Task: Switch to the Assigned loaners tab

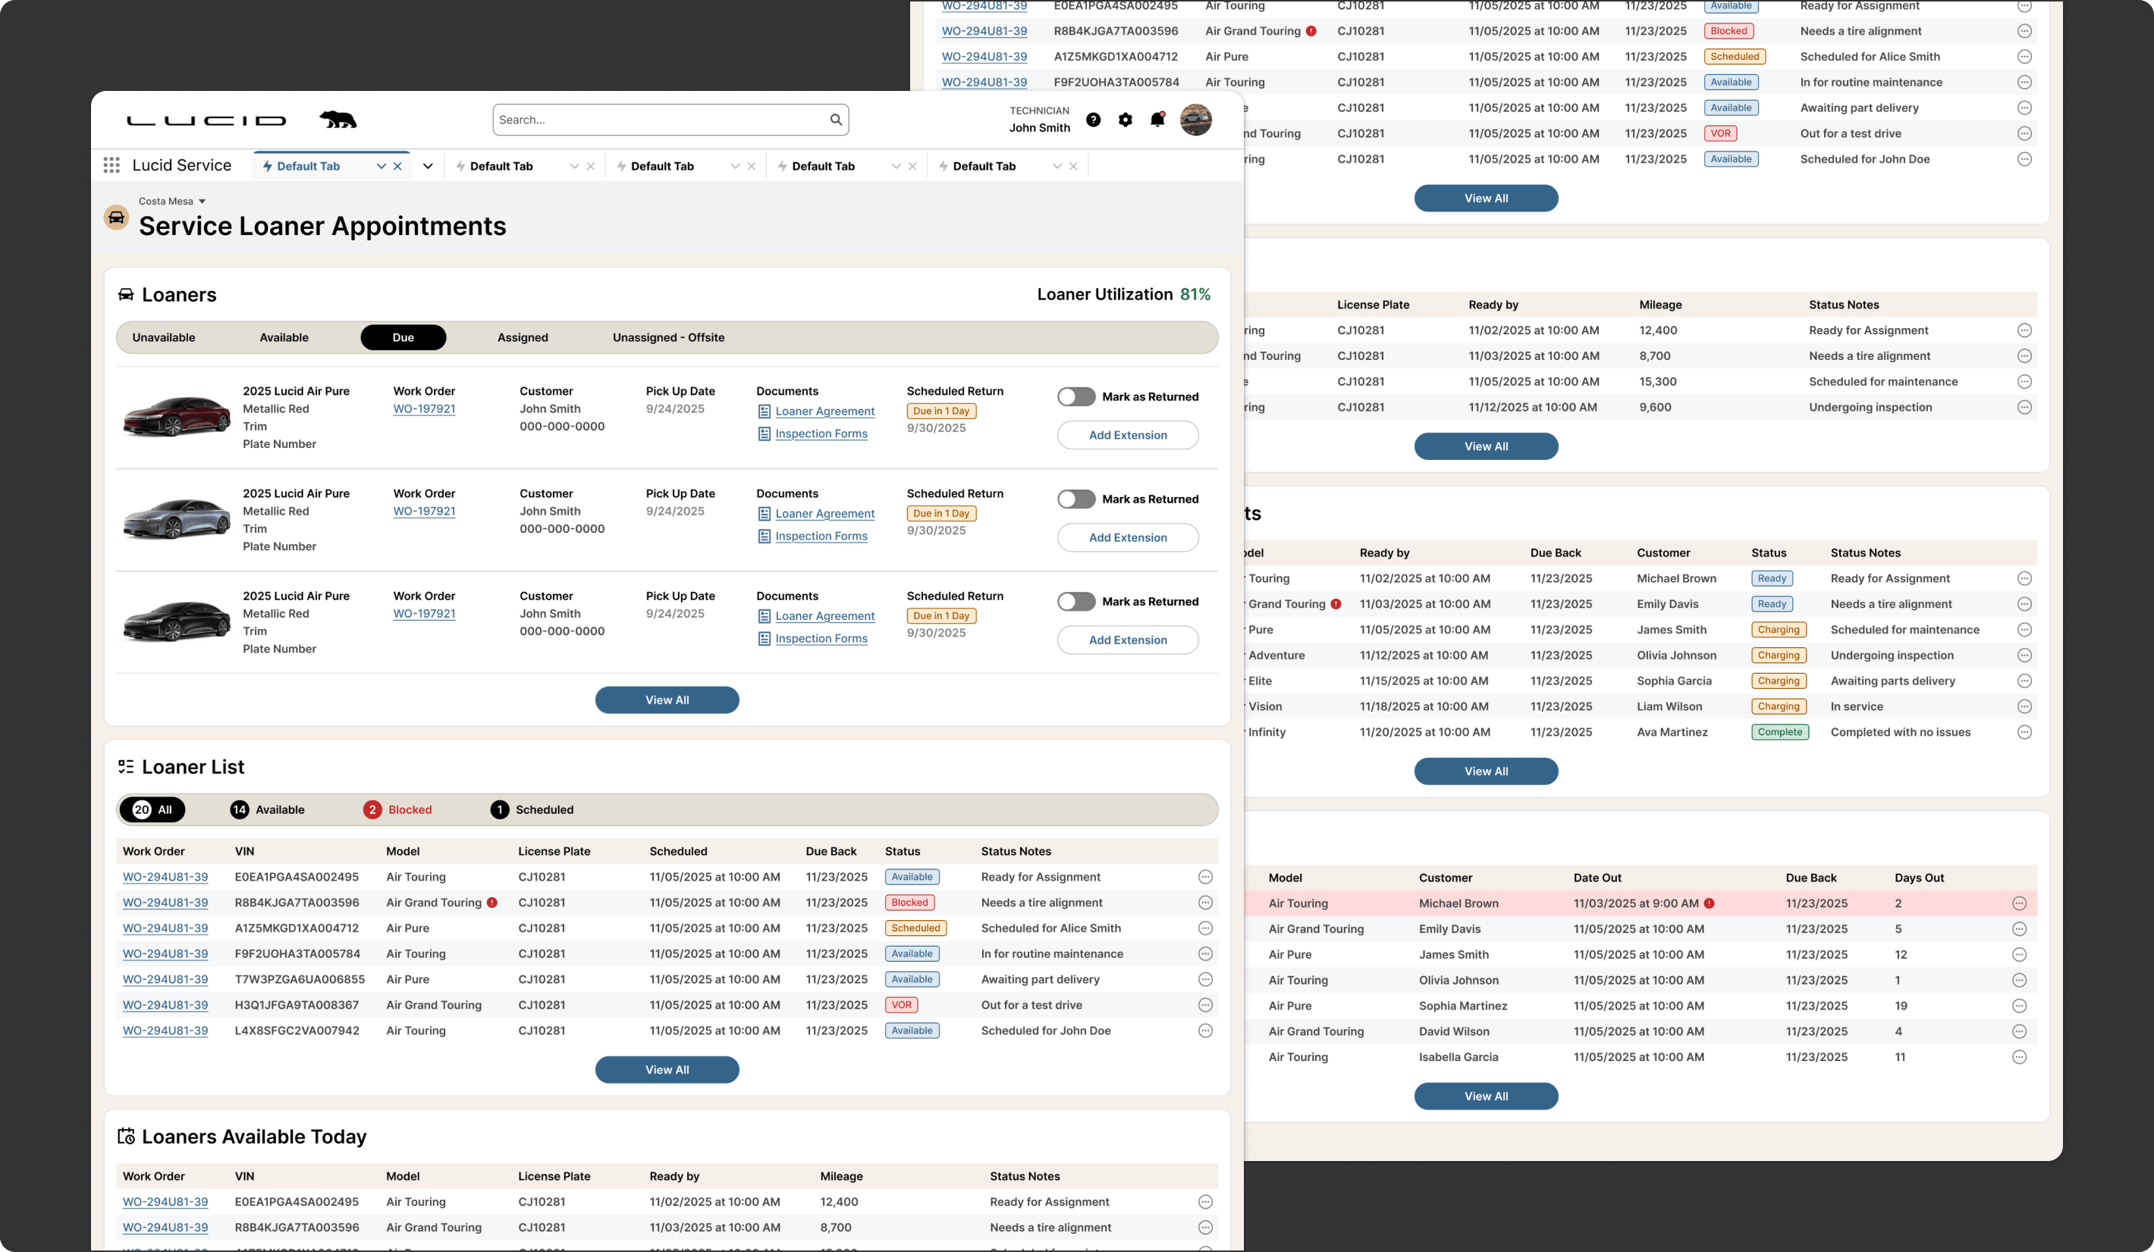Action: (523, 337)
